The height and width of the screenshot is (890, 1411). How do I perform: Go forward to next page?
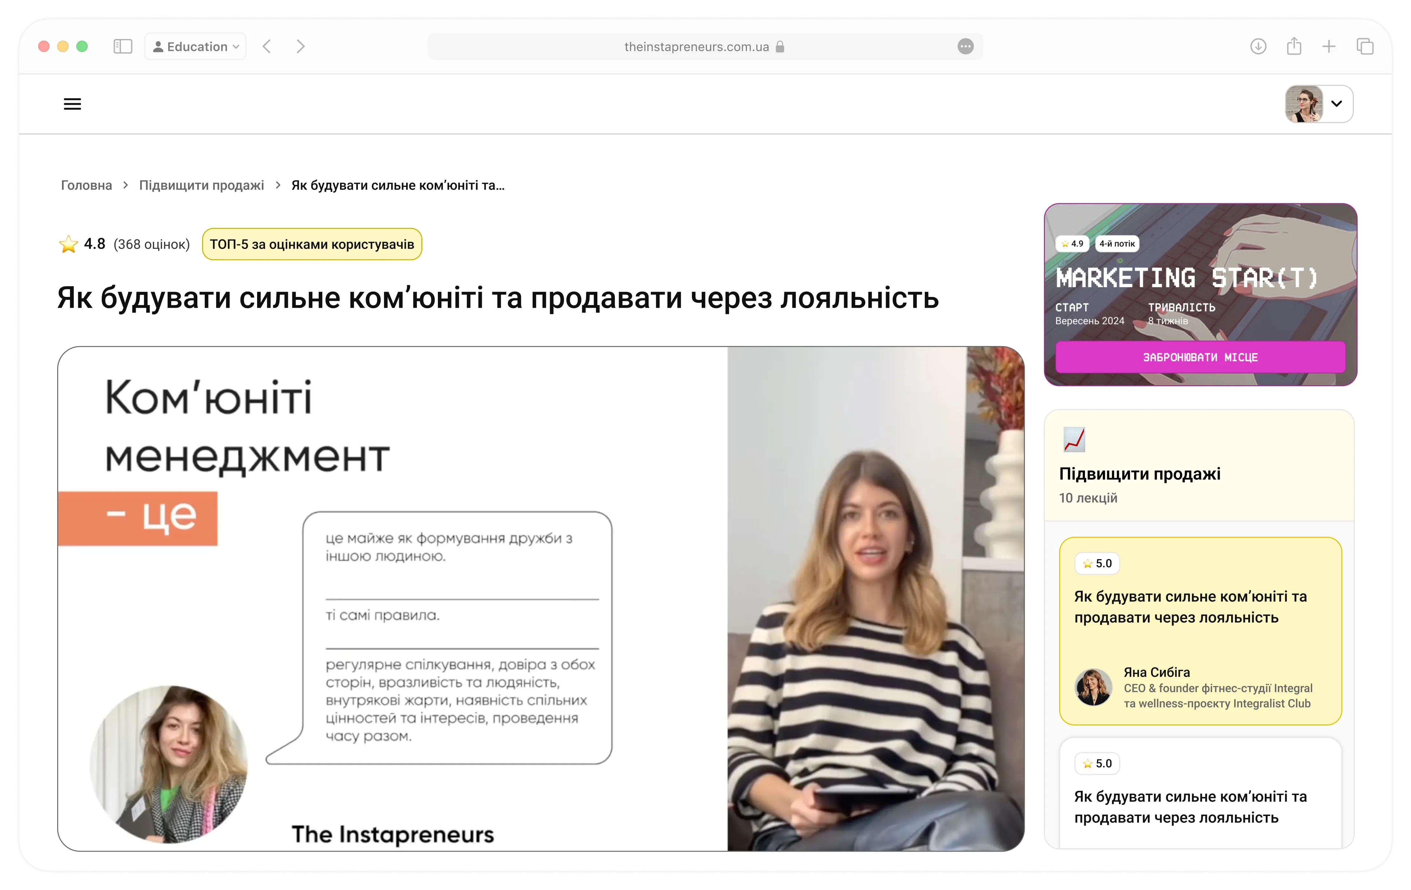pyautogui.click(x=301, y=46)
